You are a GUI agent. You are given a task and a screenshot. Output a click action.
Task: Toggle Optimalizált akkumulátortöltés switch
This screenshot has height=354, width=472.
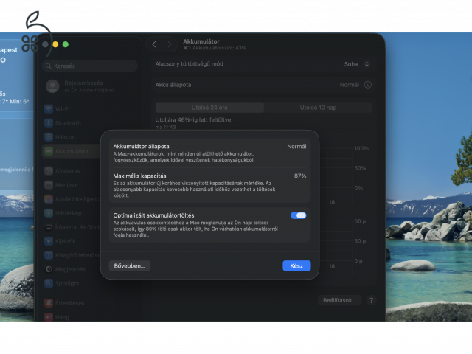click(298, 215)
